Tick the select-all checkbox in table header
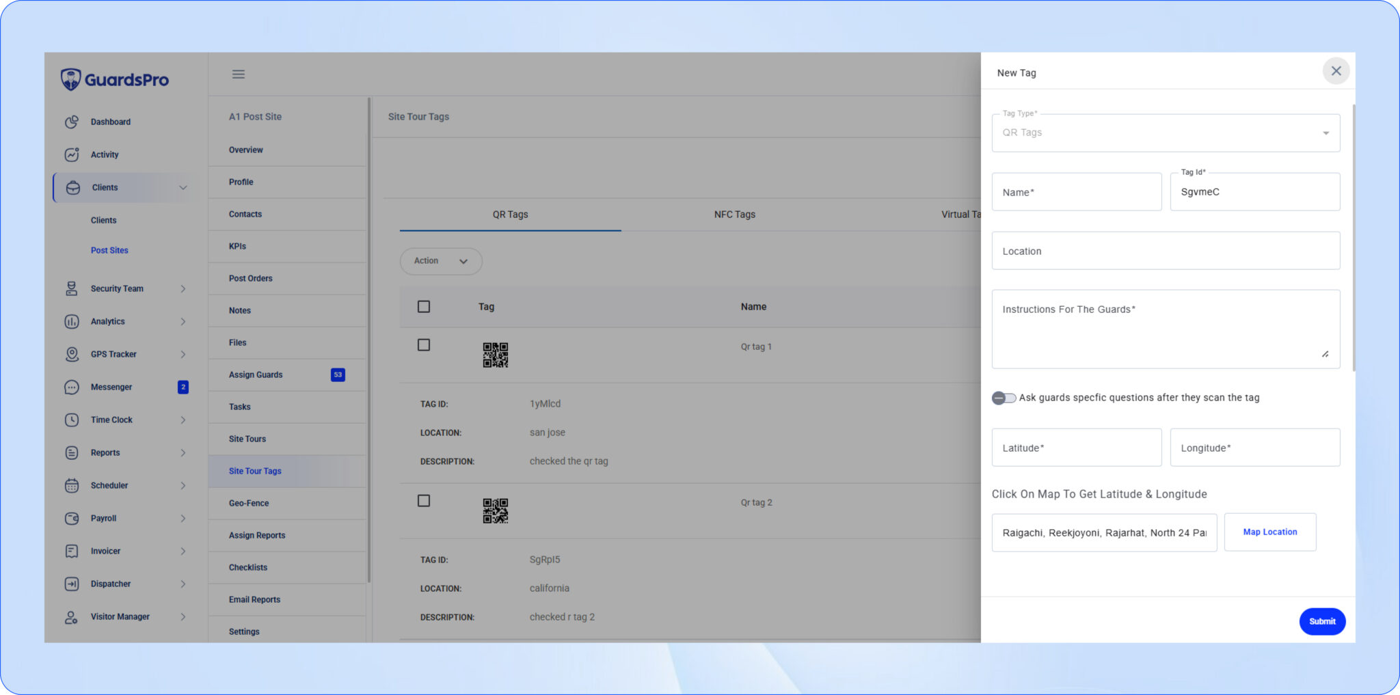This screenshot has height=695, width=1400. click(x=424, y=307)
